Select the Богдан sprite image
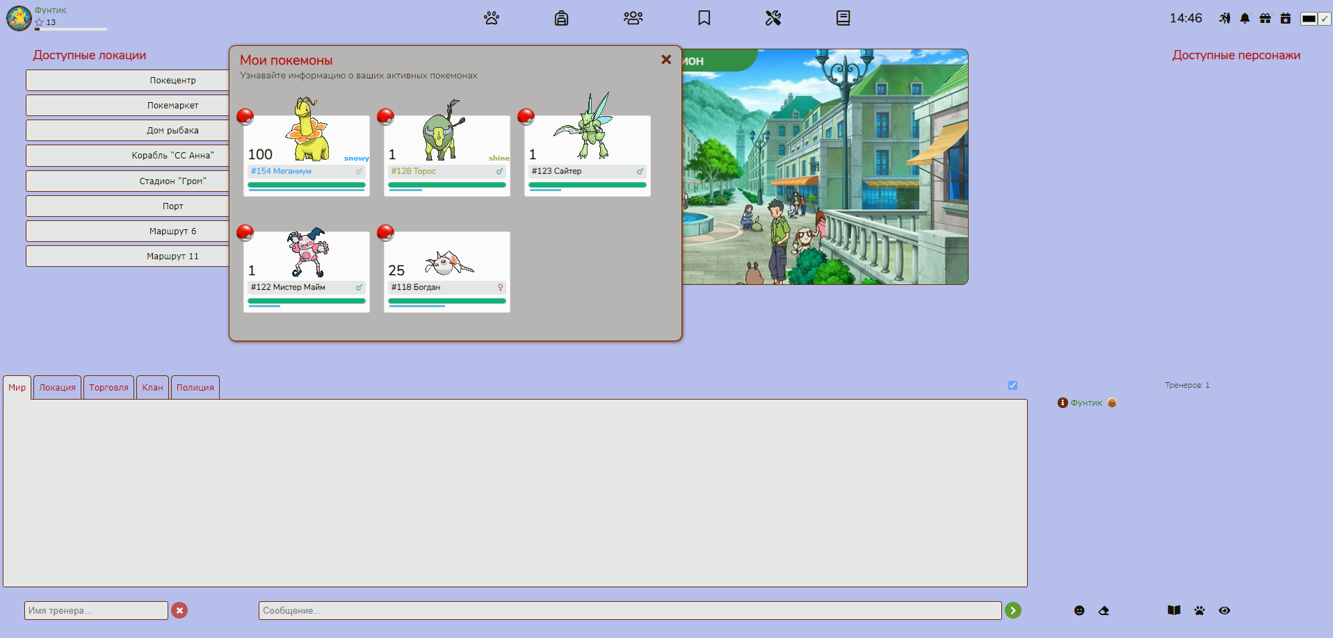The image size is (1333, 638). (449, 263)
